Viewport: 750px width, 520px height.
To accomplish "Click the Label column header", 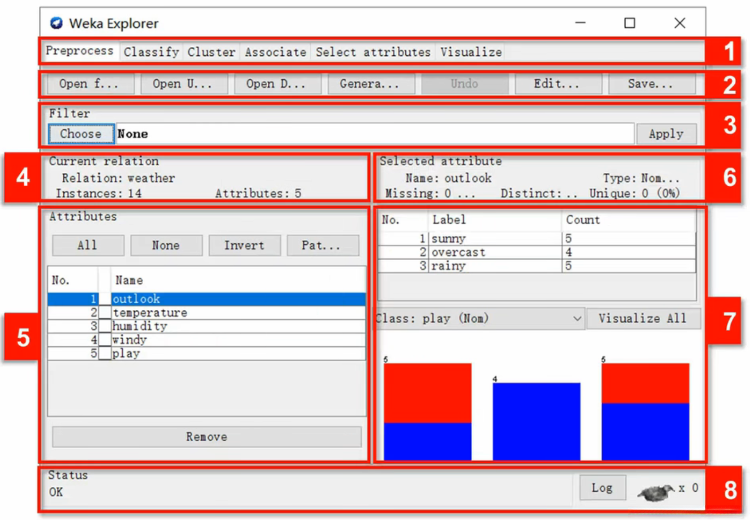I will 494,220.
